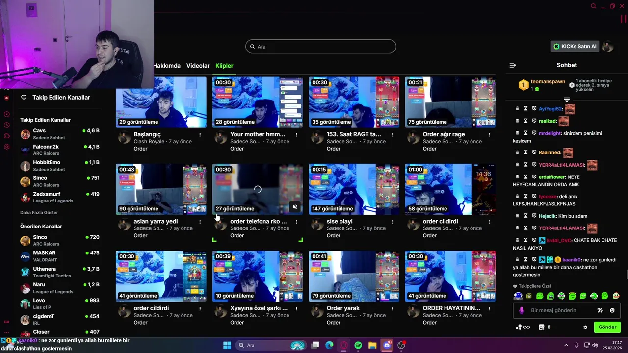Open Clash Royale category link under Başlangıç
628x353 pixels.
pyautogui.click(x=149, y=142)
